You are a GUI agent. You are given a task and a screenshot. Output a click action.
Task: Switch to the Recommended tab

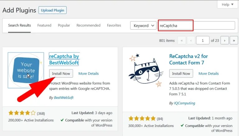click(x=88, y=25)
